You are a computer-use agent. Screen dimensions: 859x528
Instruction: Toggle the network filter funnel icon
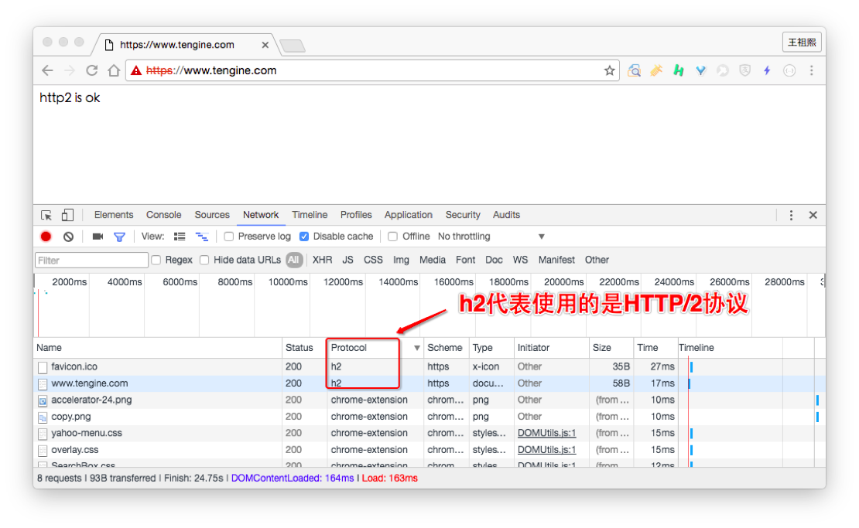(x=119, y=237)
